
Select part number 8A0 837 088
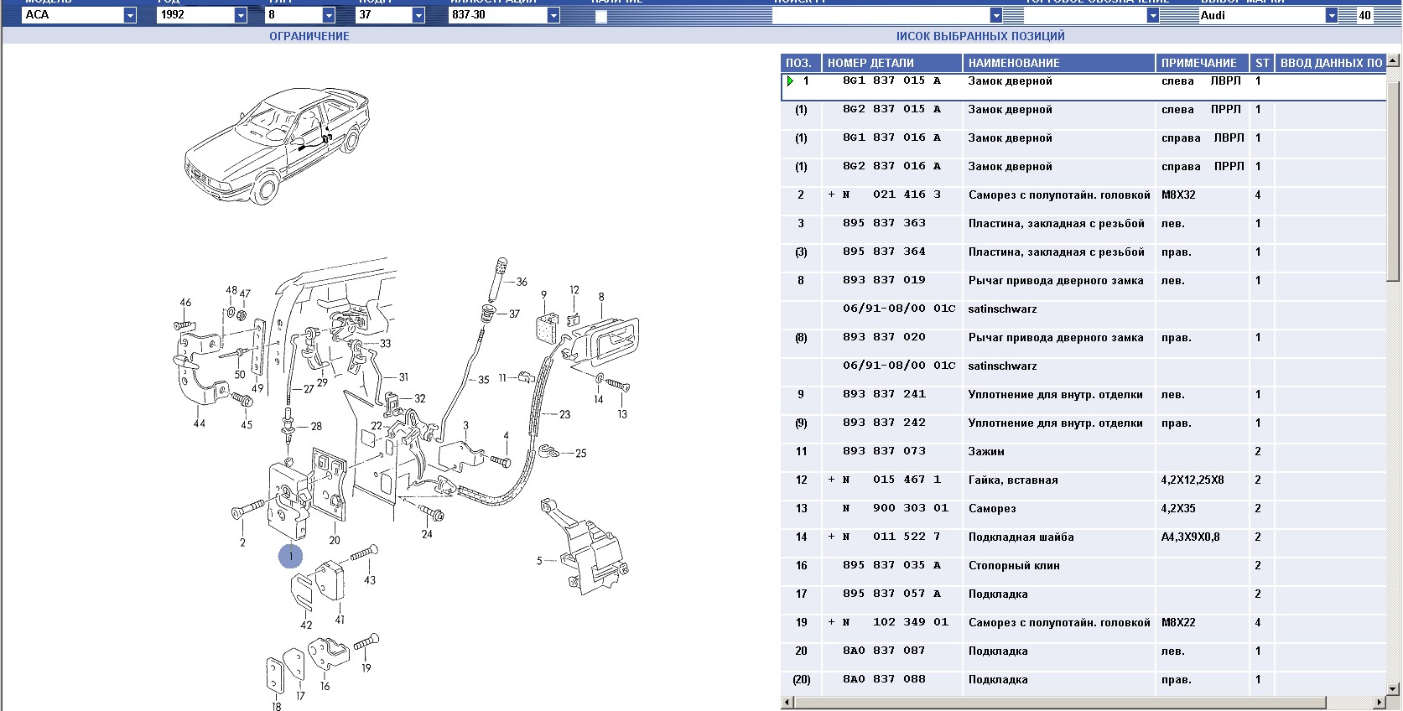click(x=884, y=680)
